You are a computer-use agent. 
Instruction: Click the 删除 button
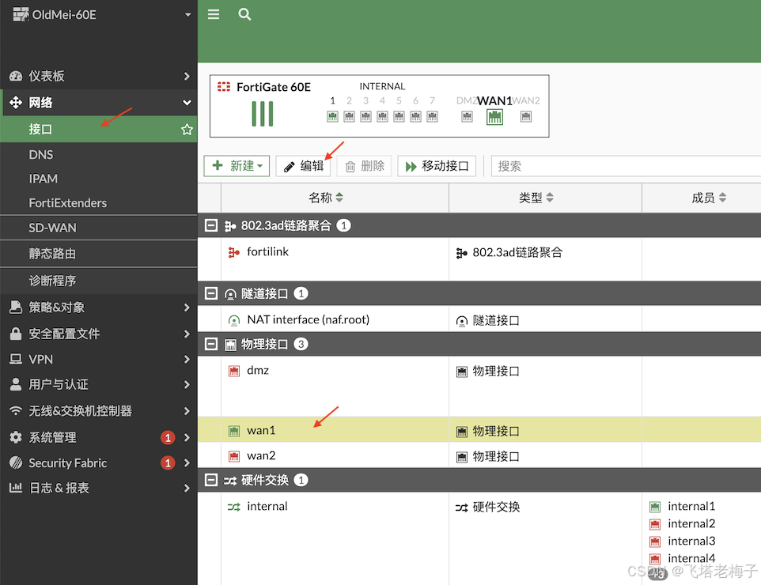pyautogui.click(x=364, y=166)
